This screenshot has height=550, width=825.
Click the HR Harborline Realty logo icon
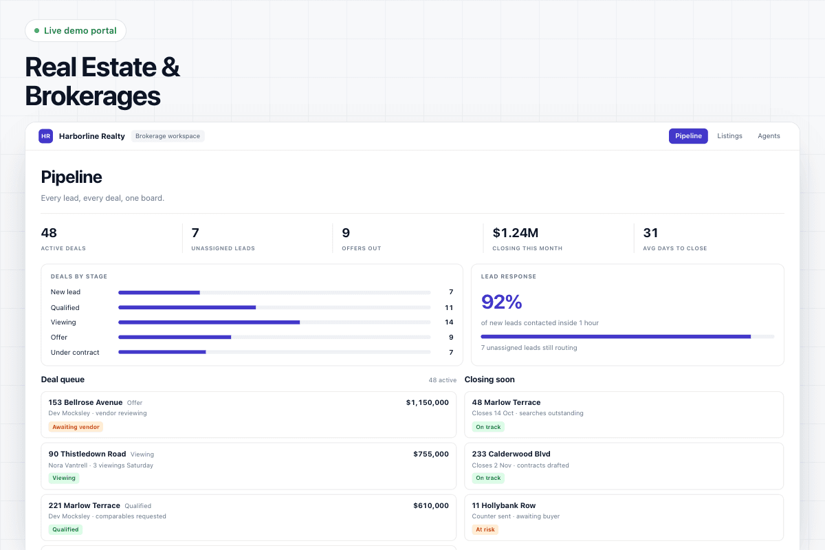(x=45, y=136)
